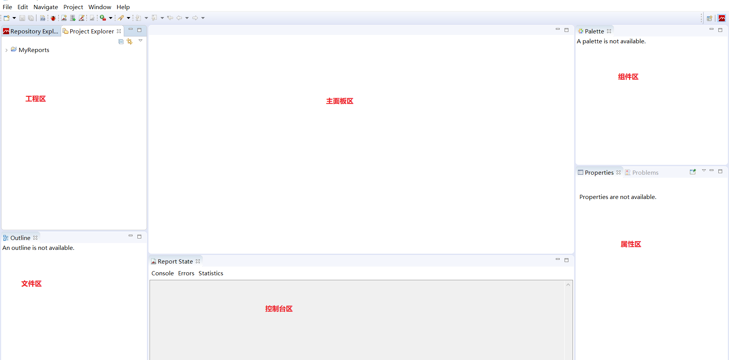729x360 pixels.
Task: Click the Save All icon
Action: pyautogui.click(x=31, y=18)
